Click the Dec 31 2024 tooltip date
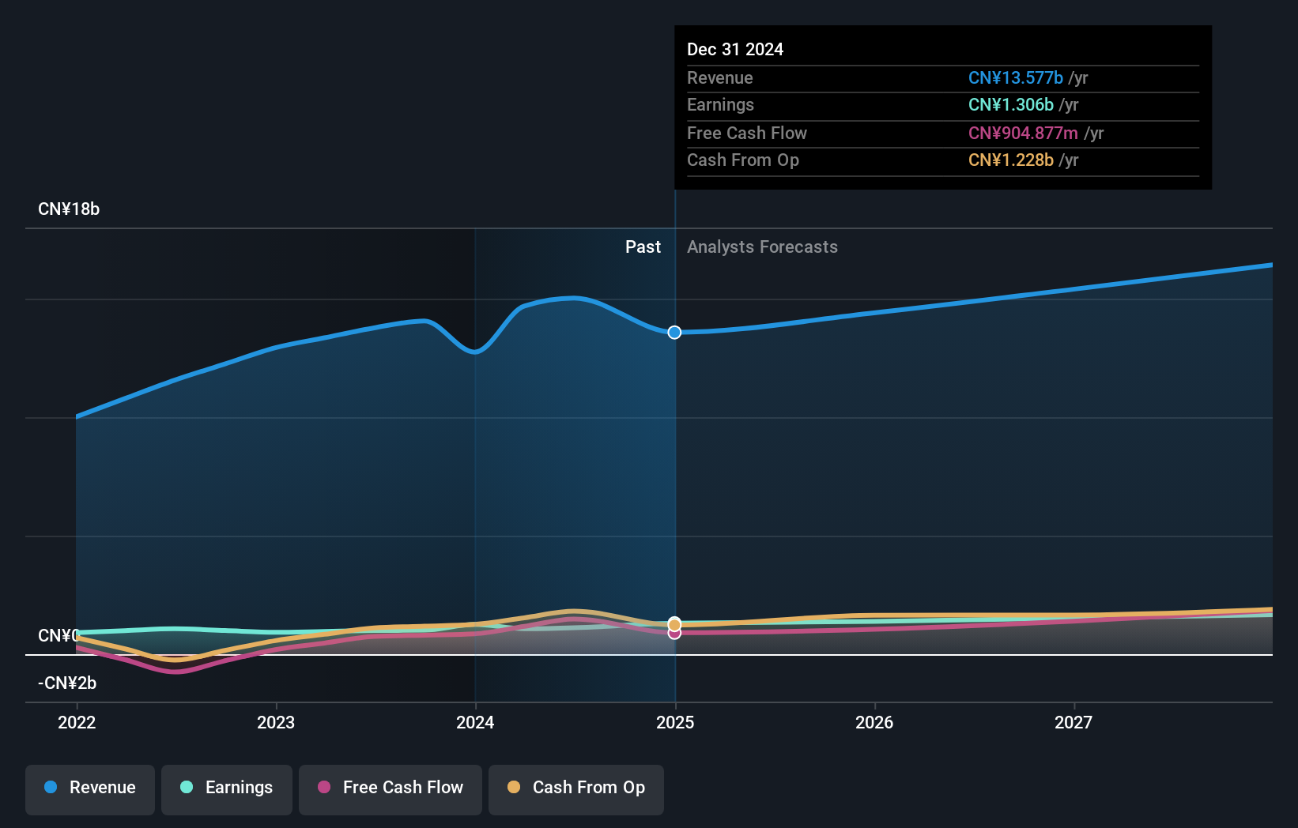 coord(735,50)
